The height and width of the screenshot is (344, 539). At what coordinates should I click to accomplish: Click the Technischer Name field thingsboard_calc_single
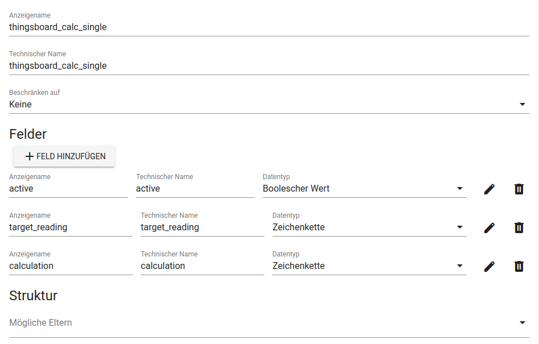point(269,66)
